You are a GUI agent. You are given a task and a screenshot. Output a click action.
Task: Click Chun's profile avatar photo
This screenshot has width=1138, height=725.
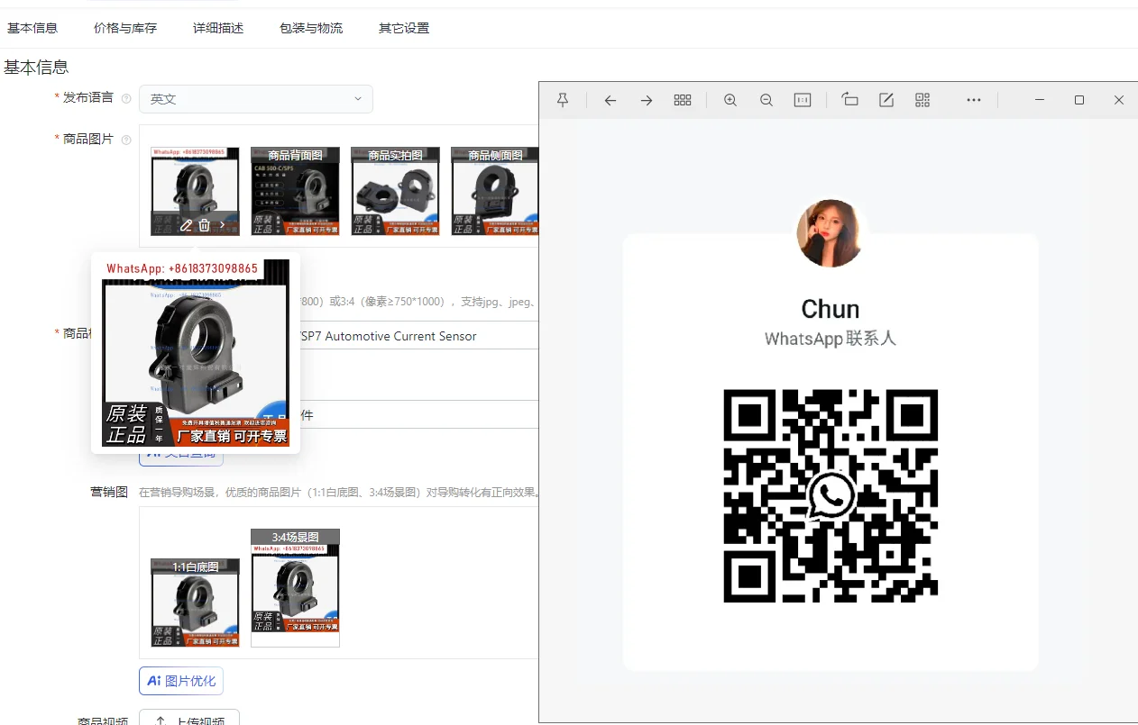831,233
